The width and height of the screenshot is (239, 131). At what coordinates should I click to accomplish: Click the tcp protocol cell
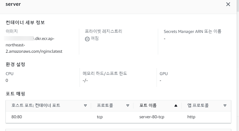click(x=100, y=117)
